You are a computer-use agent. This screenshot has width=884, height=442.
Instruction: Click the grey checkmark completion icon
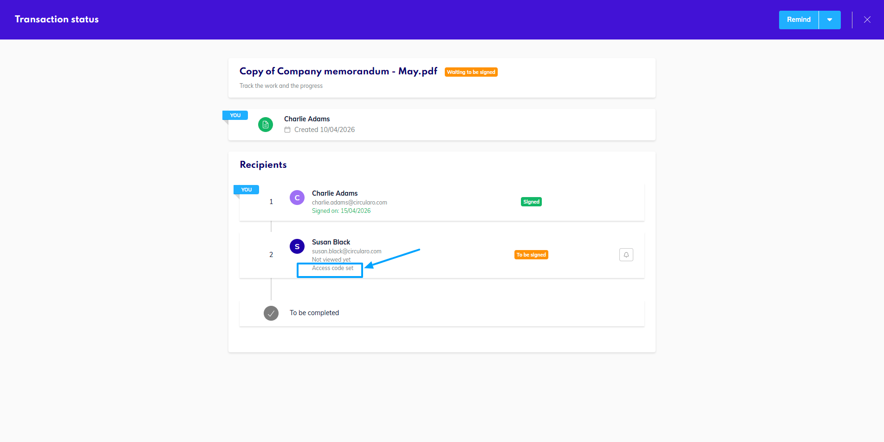[271, 313]
